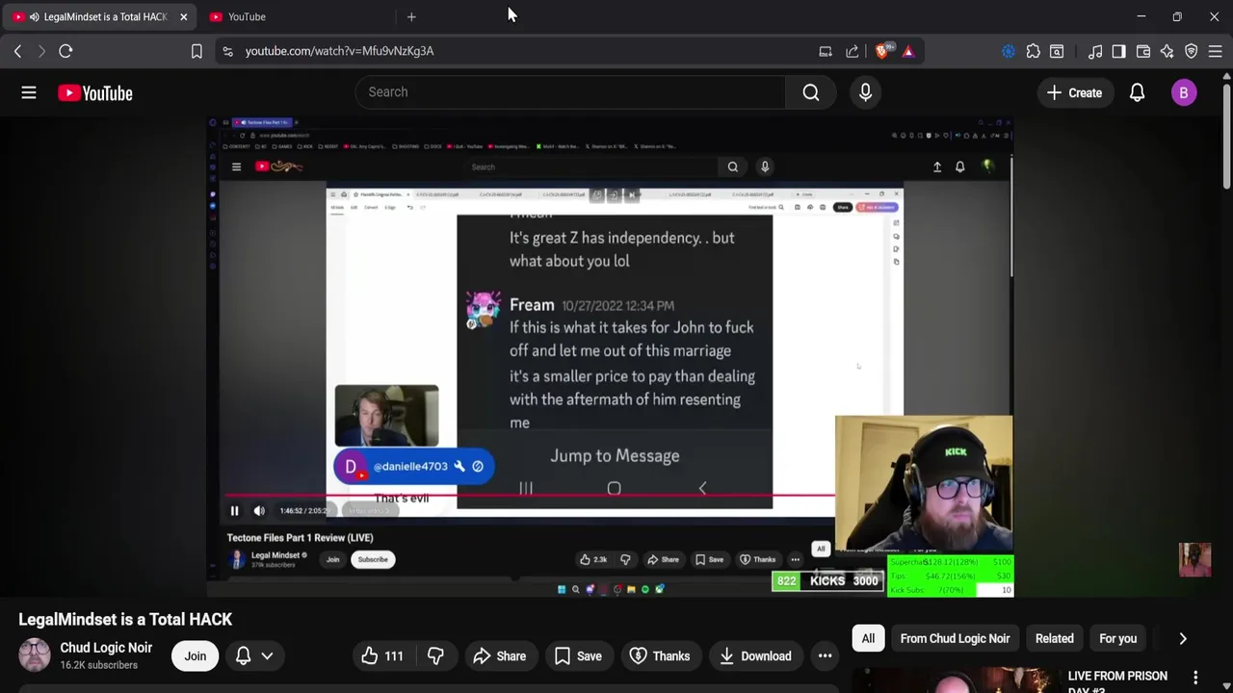The width and height of the screenshot is (1233, 693).
Task: Select the Related filter chip
Action: pyautogui.click(x=1054, y=638)
